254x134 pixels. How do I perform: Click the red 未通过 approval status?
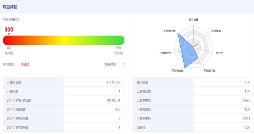(25, 64)
